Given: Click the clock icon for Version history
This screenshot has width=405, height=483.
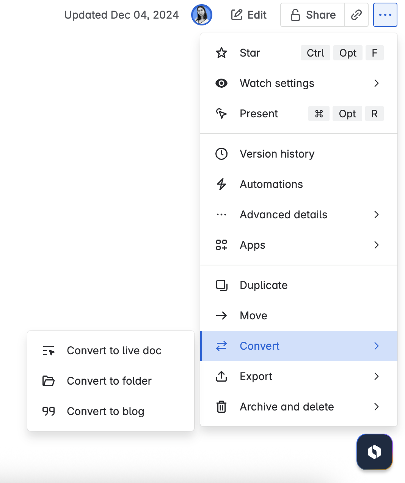Looking at the screenshot, I should 221,154.
